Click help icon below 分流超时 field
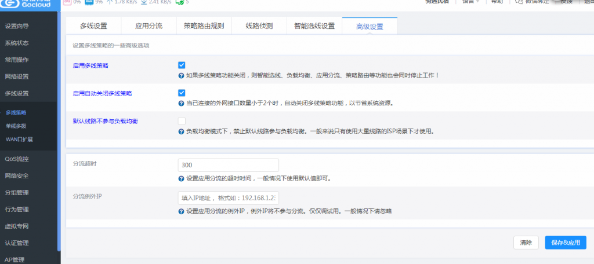The width and height of the screenshot is (594, 264). (182, 178)
